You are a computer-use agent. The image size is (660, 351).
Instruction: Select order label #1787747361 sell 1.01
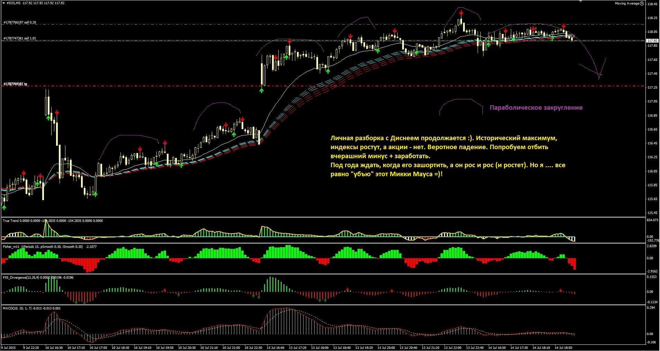tap(20, 38)
